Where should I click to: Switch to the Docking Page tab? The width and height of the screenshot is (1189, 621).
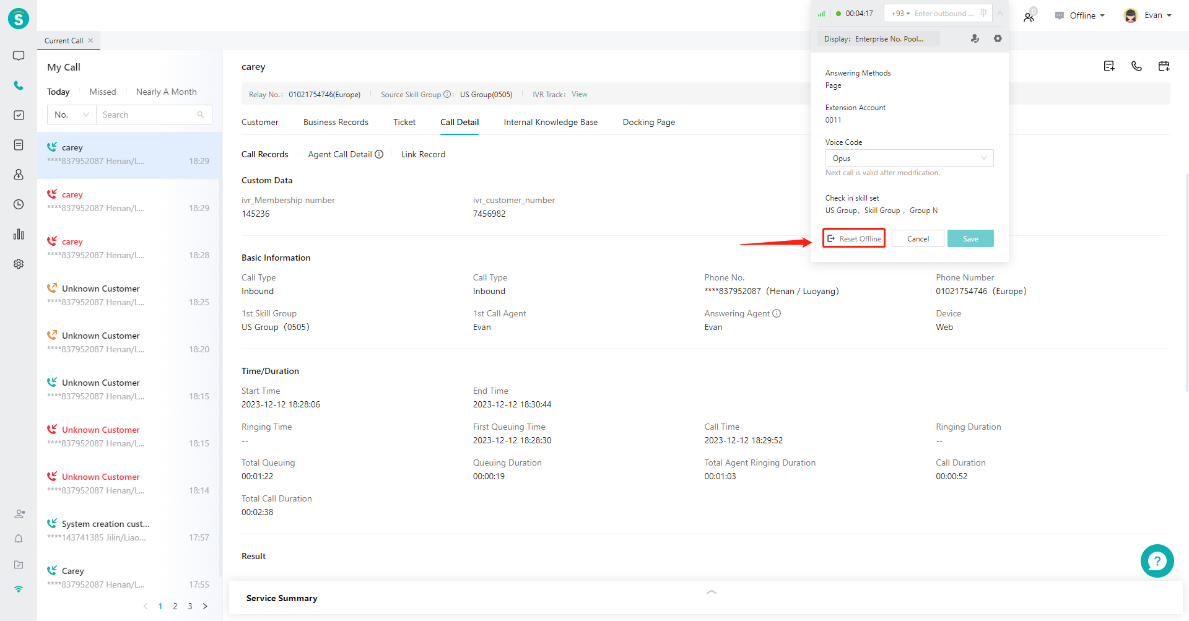pos(649,122)
